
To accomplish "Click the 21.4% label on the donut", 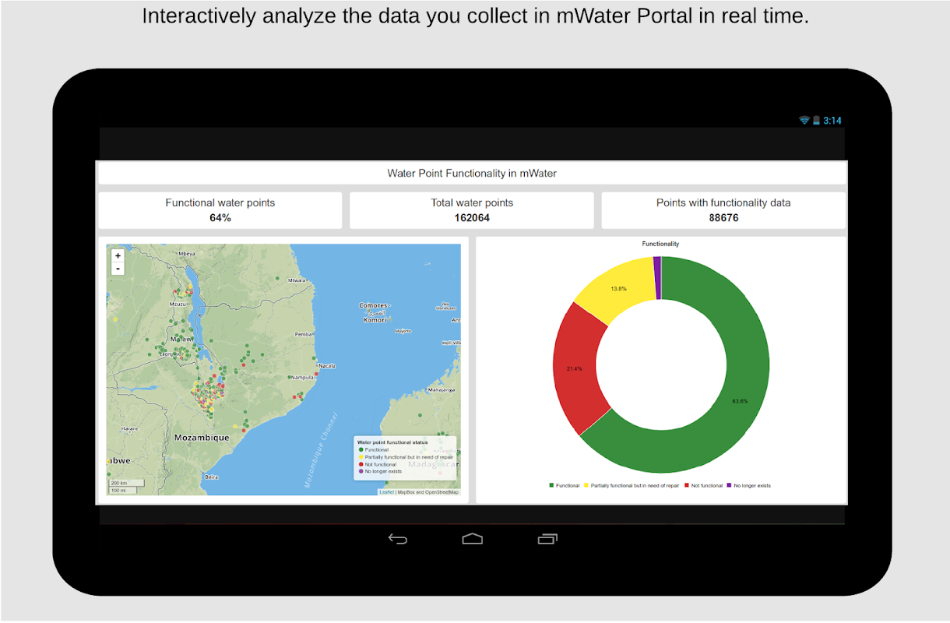I will pyautogui.click(x=575, y=368).
